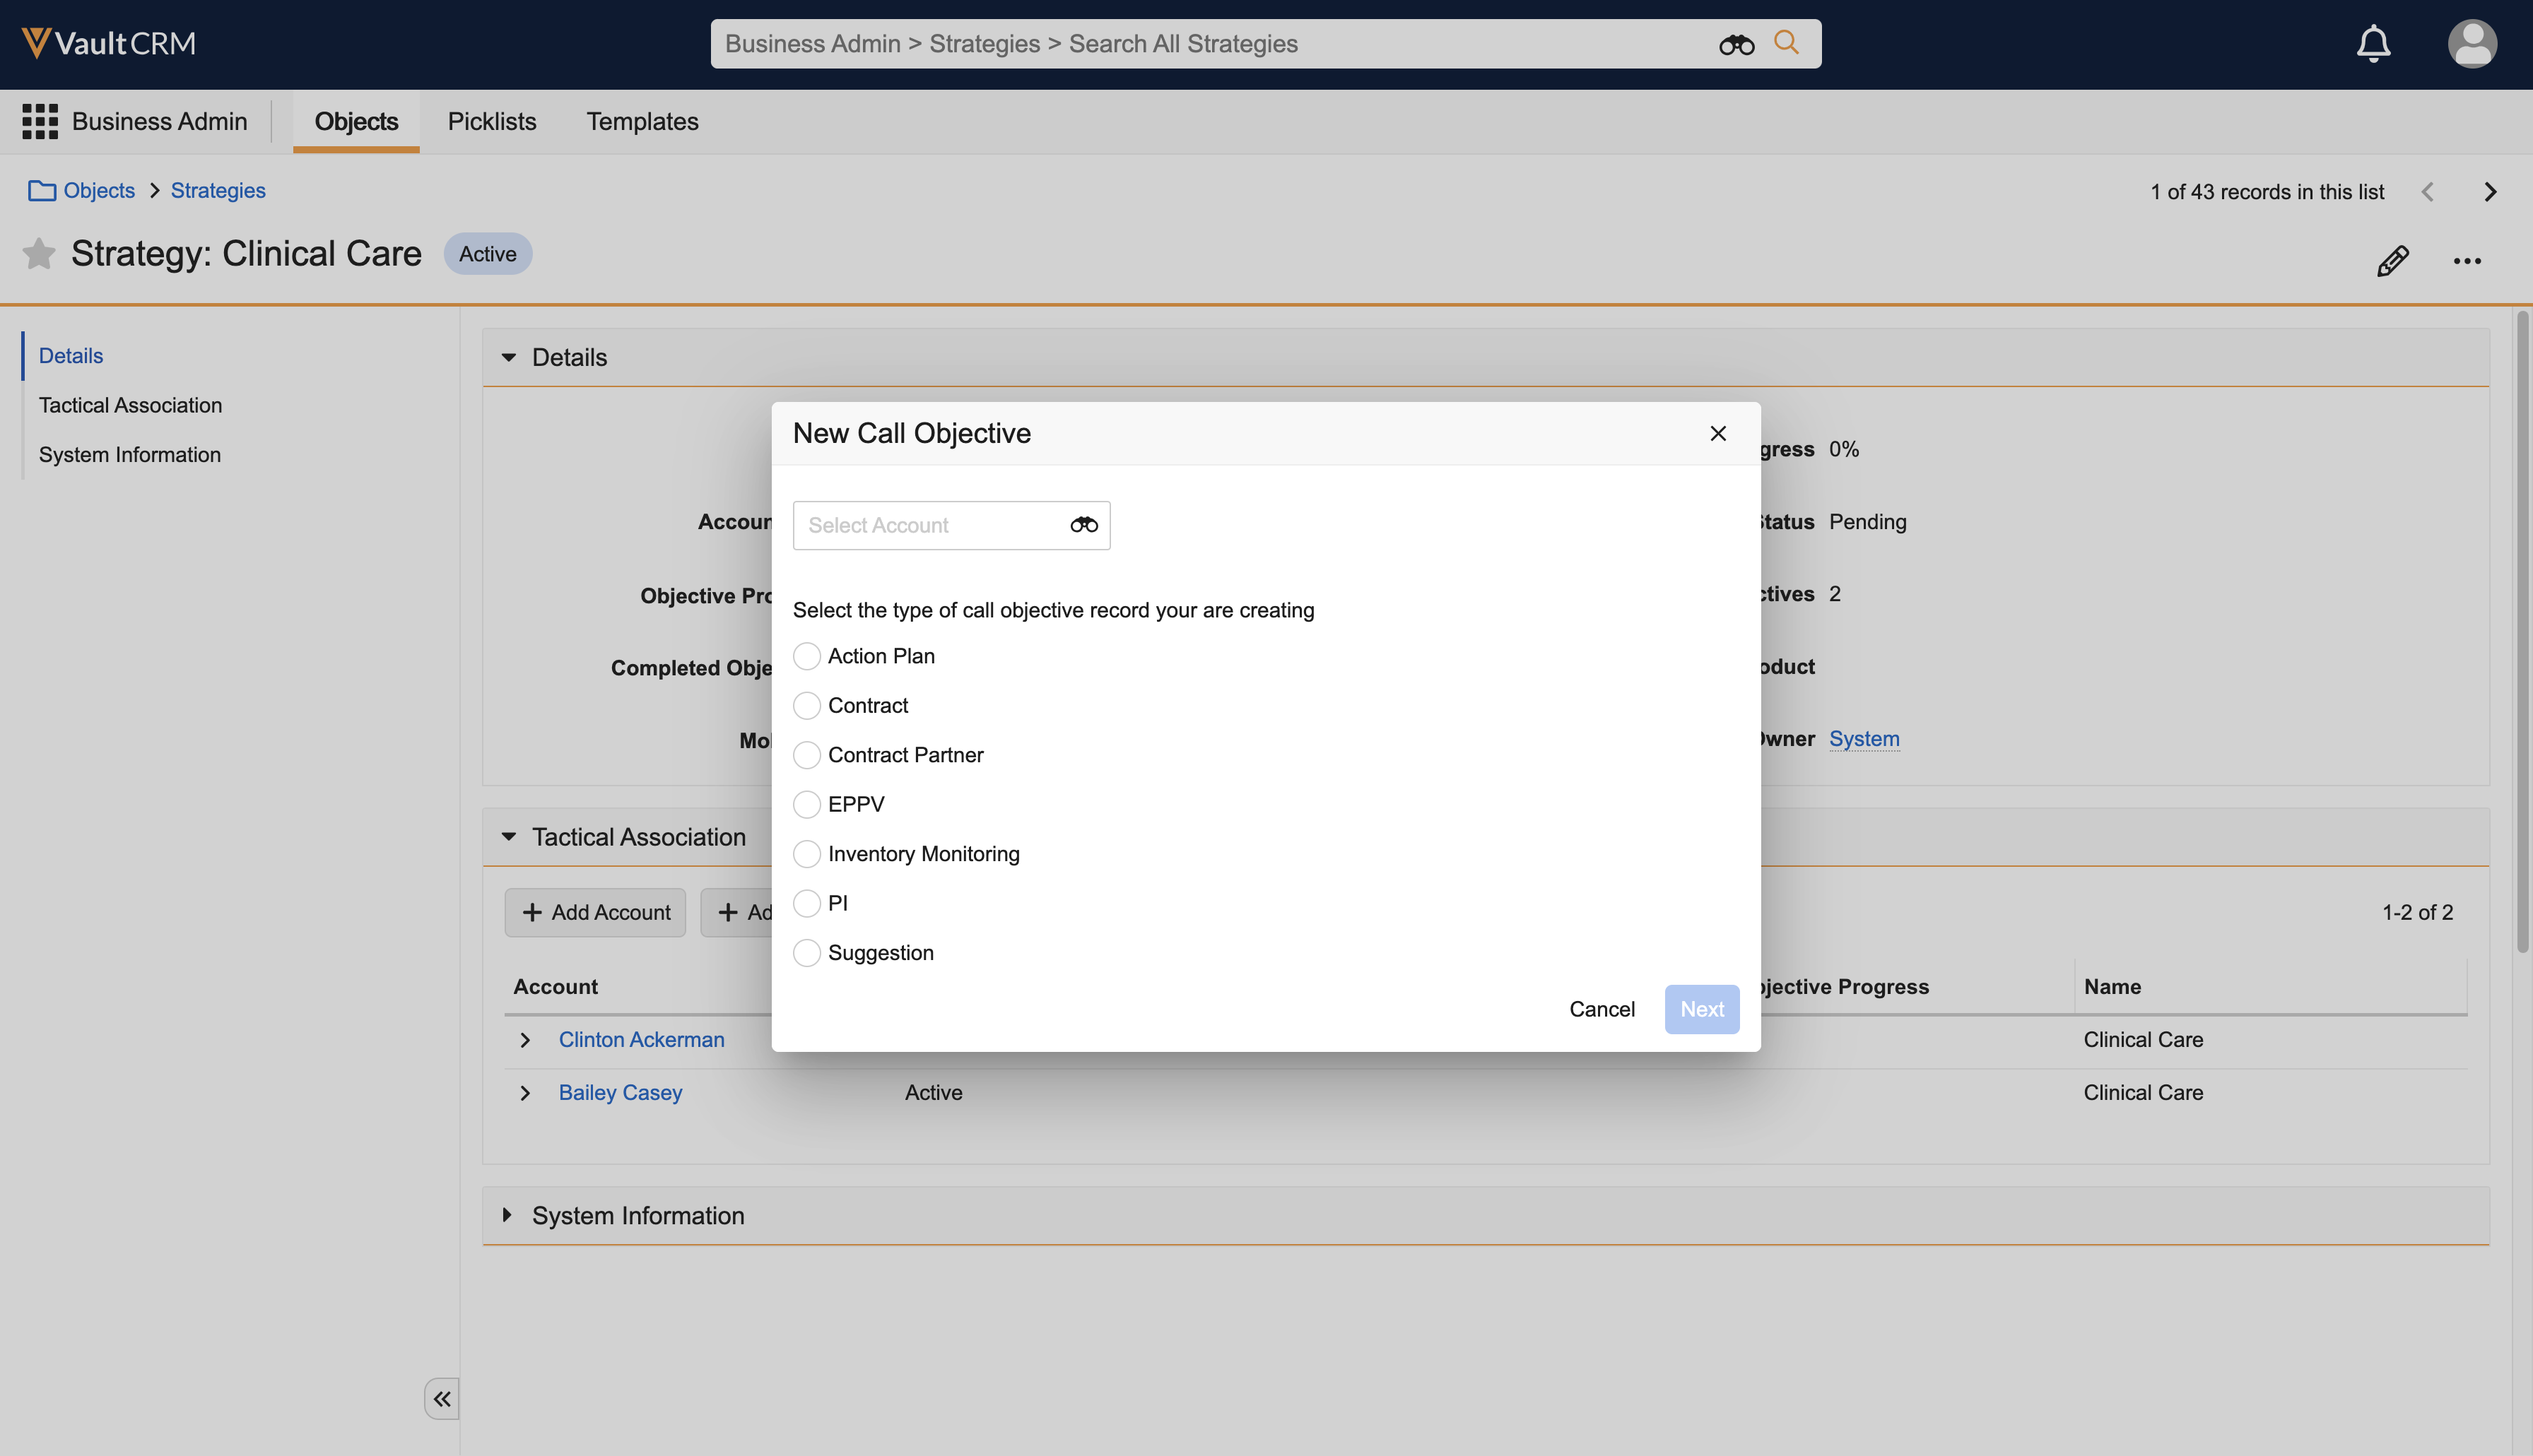Image resolution: width=2533 pixels, height=1456 pixels.
Task: Switch to the Picklists tab
Action: tap(491, 121)
